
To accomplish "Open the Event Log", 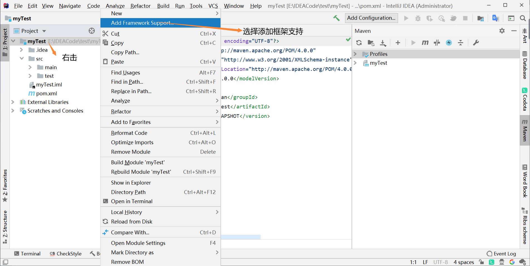I will click(501, 253).
